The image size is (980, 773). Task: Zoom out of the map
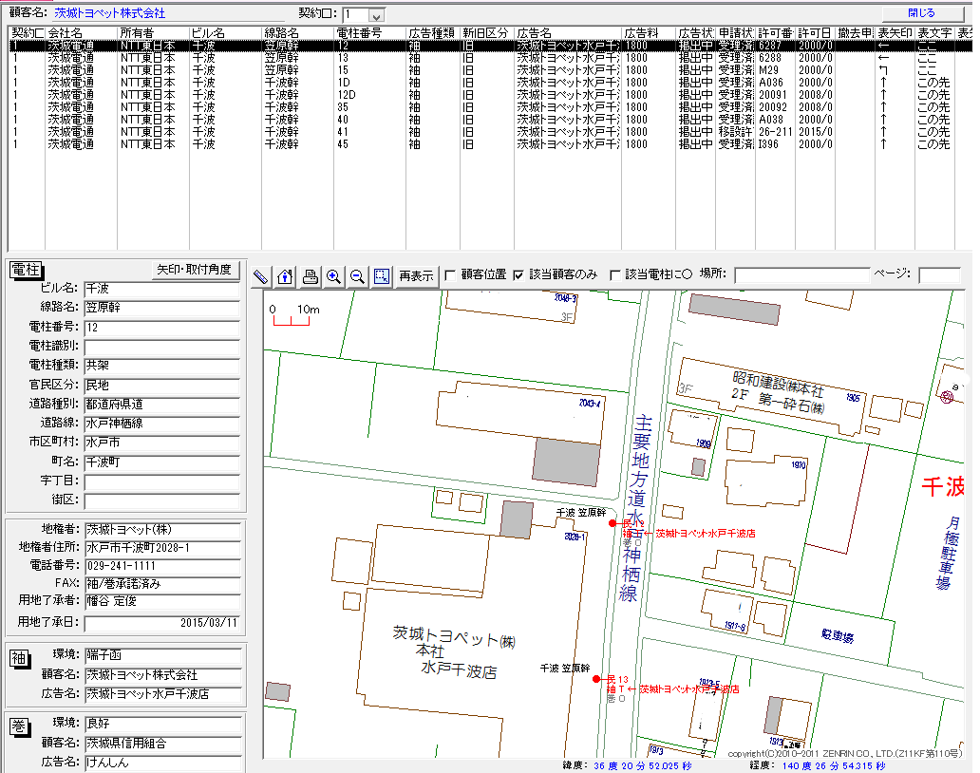tap(357, 276)
